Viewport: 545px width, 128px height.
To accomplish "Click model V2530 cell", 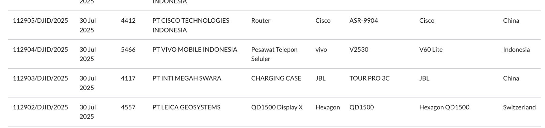I will coord(359,49).
